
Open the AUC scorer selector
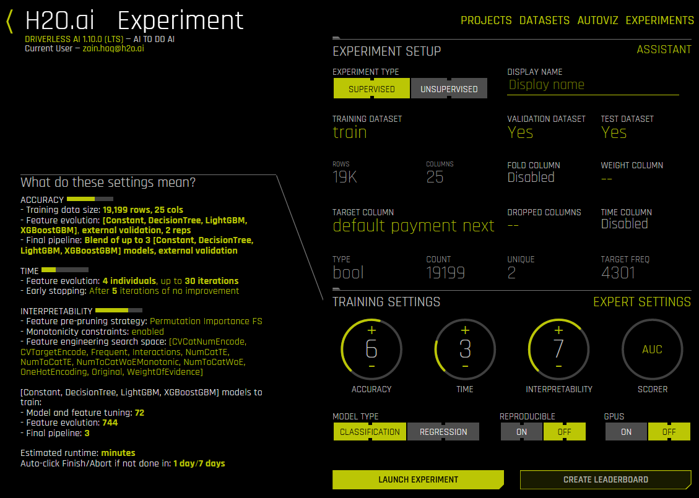pyautogui.click(x=652, y=350)
